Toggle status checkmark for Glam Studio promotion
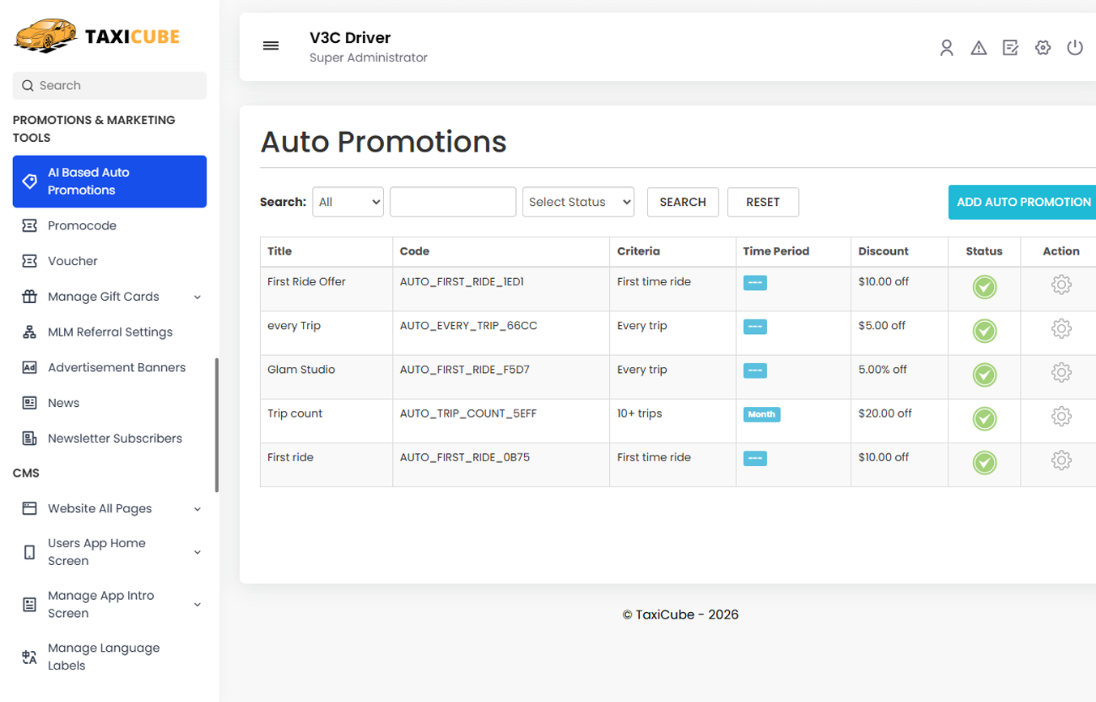The height and width of the screenshot is (702, 1096). tap(984, 375)
